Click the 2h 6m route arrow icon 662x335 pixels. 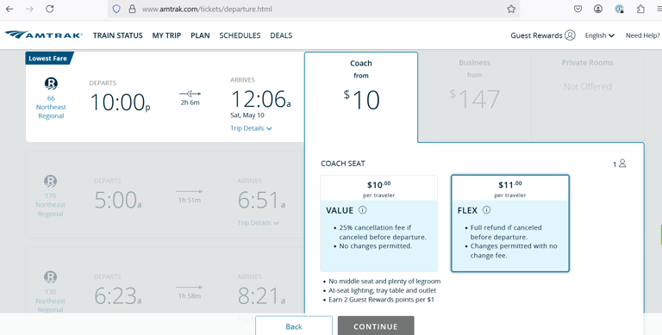[x=190, y=94]
